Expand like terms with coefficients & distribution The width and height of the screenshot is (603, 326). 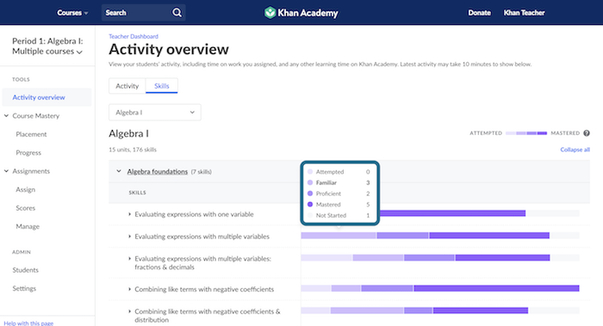coord(129,311)
